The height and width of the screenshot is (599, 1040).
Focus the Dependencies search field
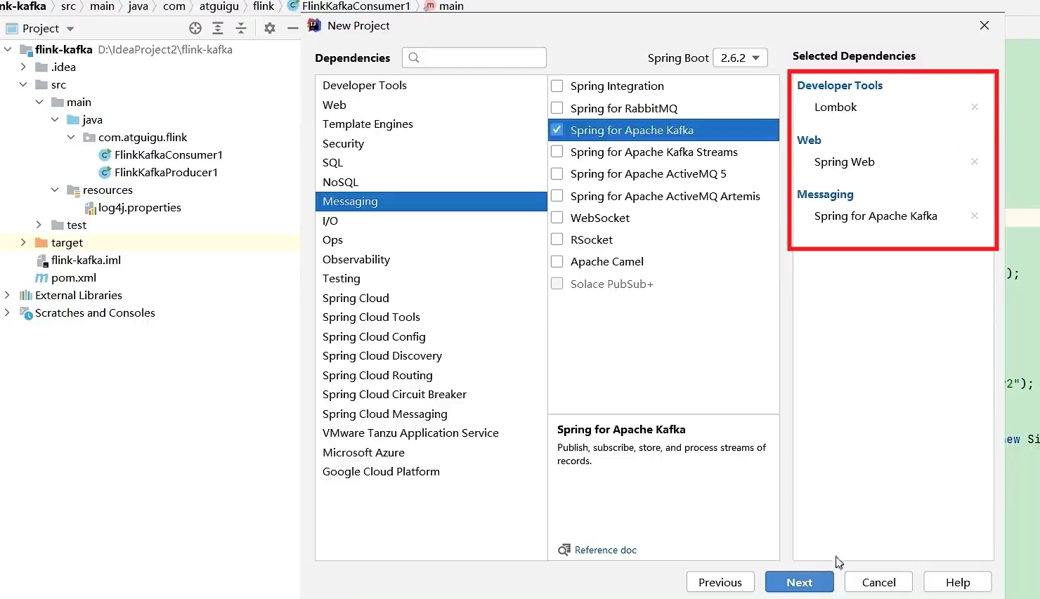(474, 58)
